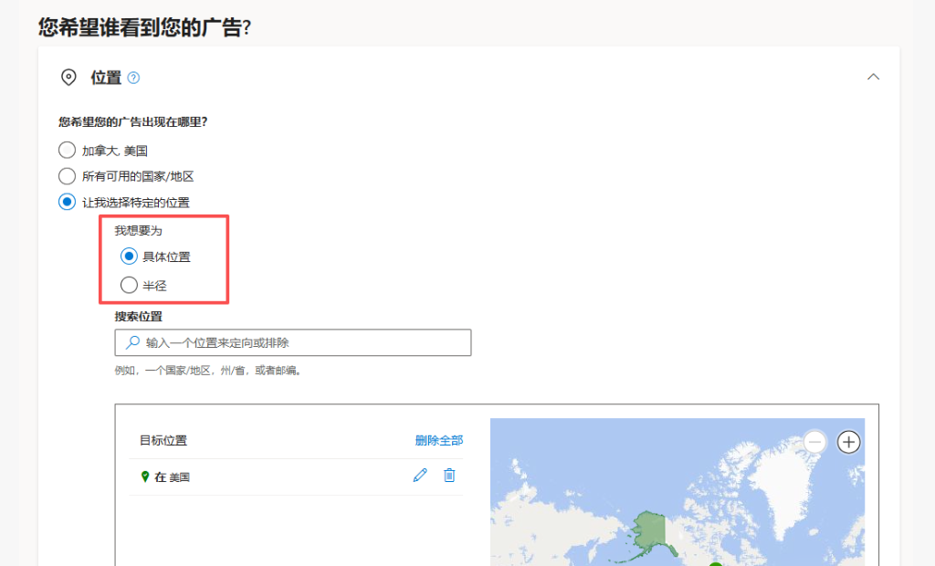Image resolution: width=935 pixels, height=566 pixels.
Task: Zoom in using the map plus button
Action: (849, 442)
